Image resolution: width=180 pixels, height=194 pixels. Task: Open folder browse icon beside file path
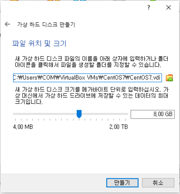point(169,78)
